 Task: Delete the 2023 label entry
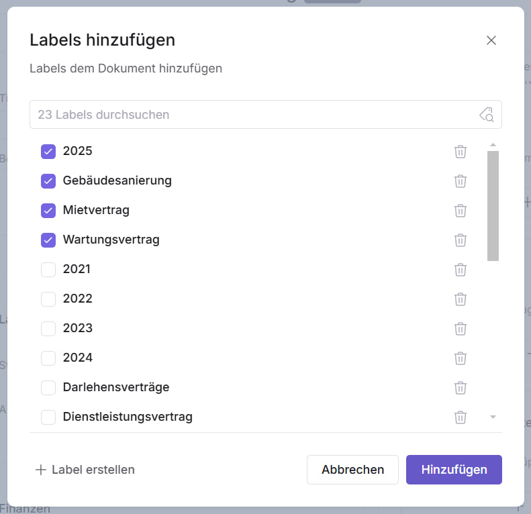click(x=461, y=329)
